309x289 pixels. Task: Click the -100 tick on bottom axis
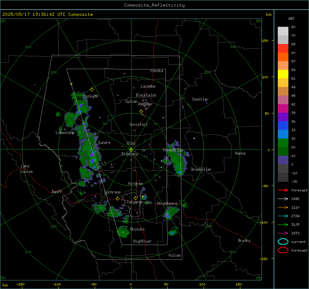click(x=57, y=284)
